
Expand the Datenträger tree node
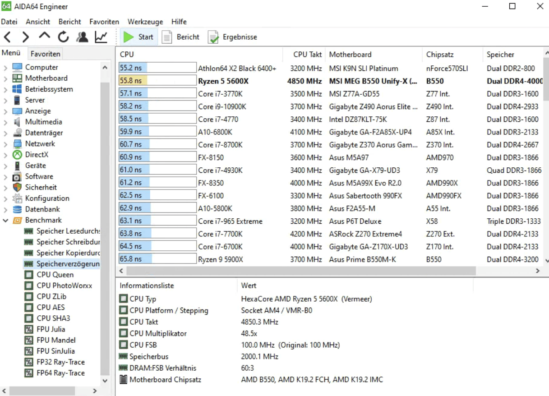[x=5, y=133]
